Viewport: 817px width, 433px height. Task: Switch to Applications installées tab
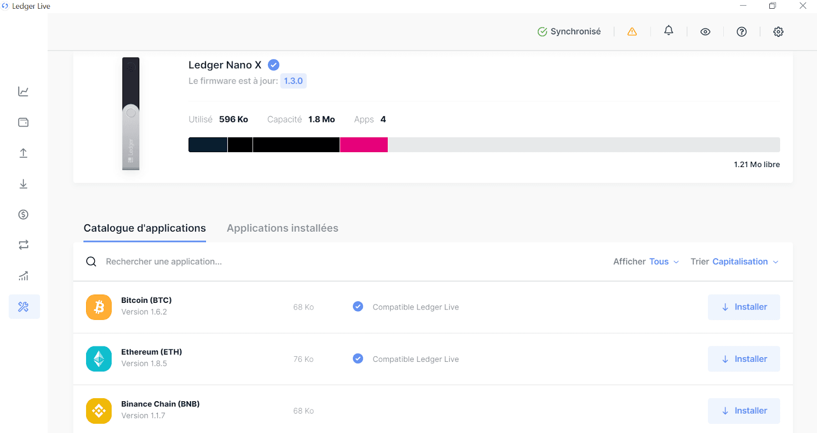(x=282, y=229)
